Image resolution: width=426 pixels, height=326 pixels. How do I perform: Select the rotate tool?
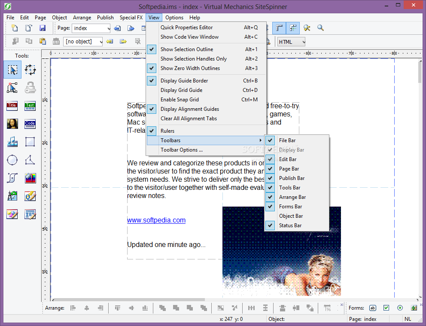30,70
